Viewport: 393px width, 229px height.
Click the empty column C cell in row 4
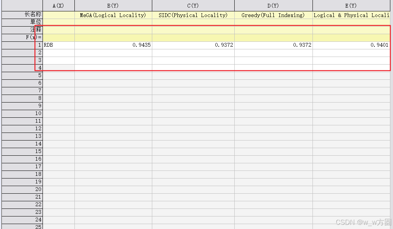(x=193, y=68)
